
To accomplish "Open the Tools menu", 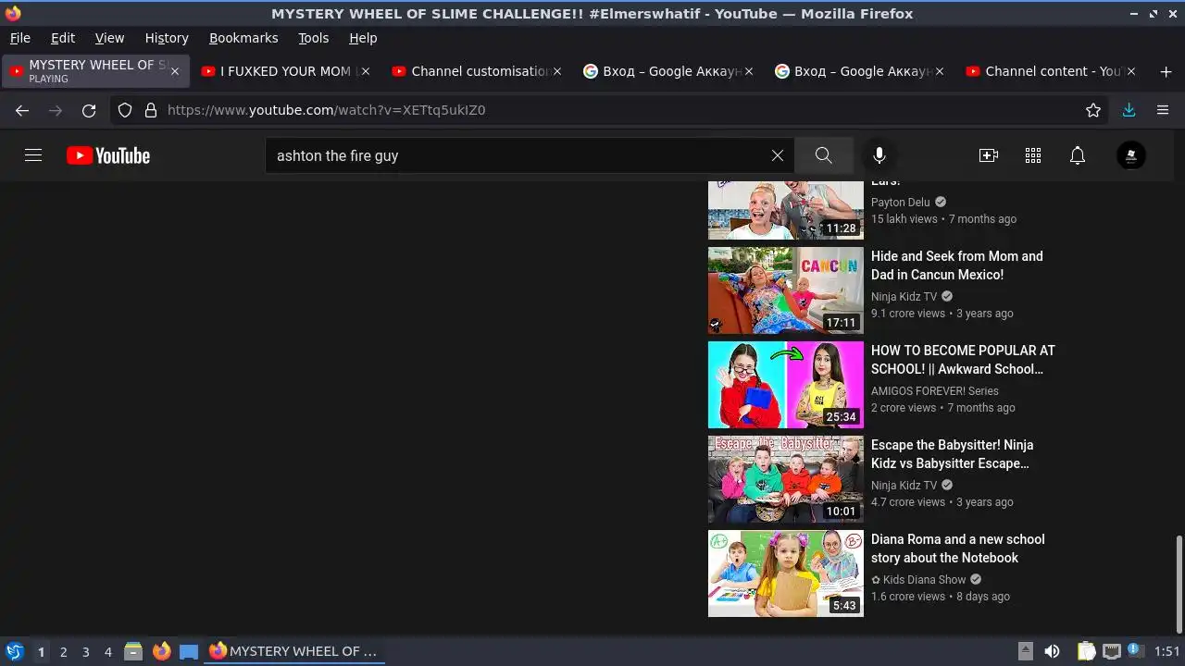I will point(314,38).
